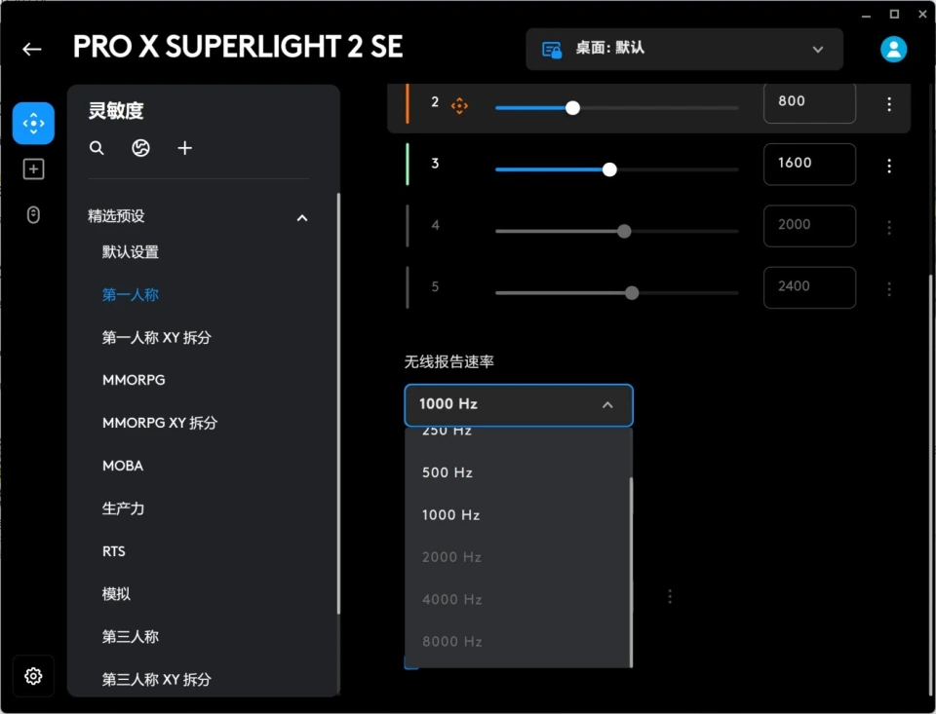Click the add new preset plus icon

pyautogui.click(x=185, y=148)
